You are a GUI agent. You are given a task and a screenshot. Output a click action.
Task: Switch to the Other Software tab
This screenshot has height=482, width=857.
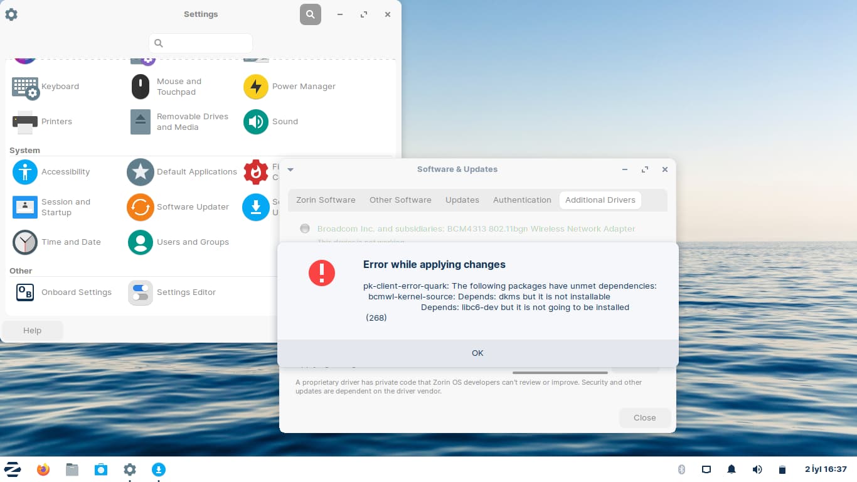coord(400,200)
